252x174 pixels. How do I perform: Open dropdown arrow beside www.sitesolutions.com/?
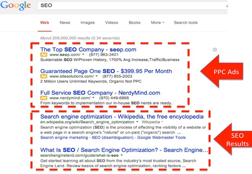96,76
